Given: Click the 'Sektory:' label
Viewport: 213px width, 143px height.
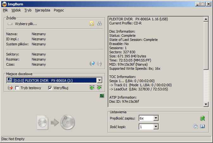Looking at the screenshot, I should coord(12,54).
